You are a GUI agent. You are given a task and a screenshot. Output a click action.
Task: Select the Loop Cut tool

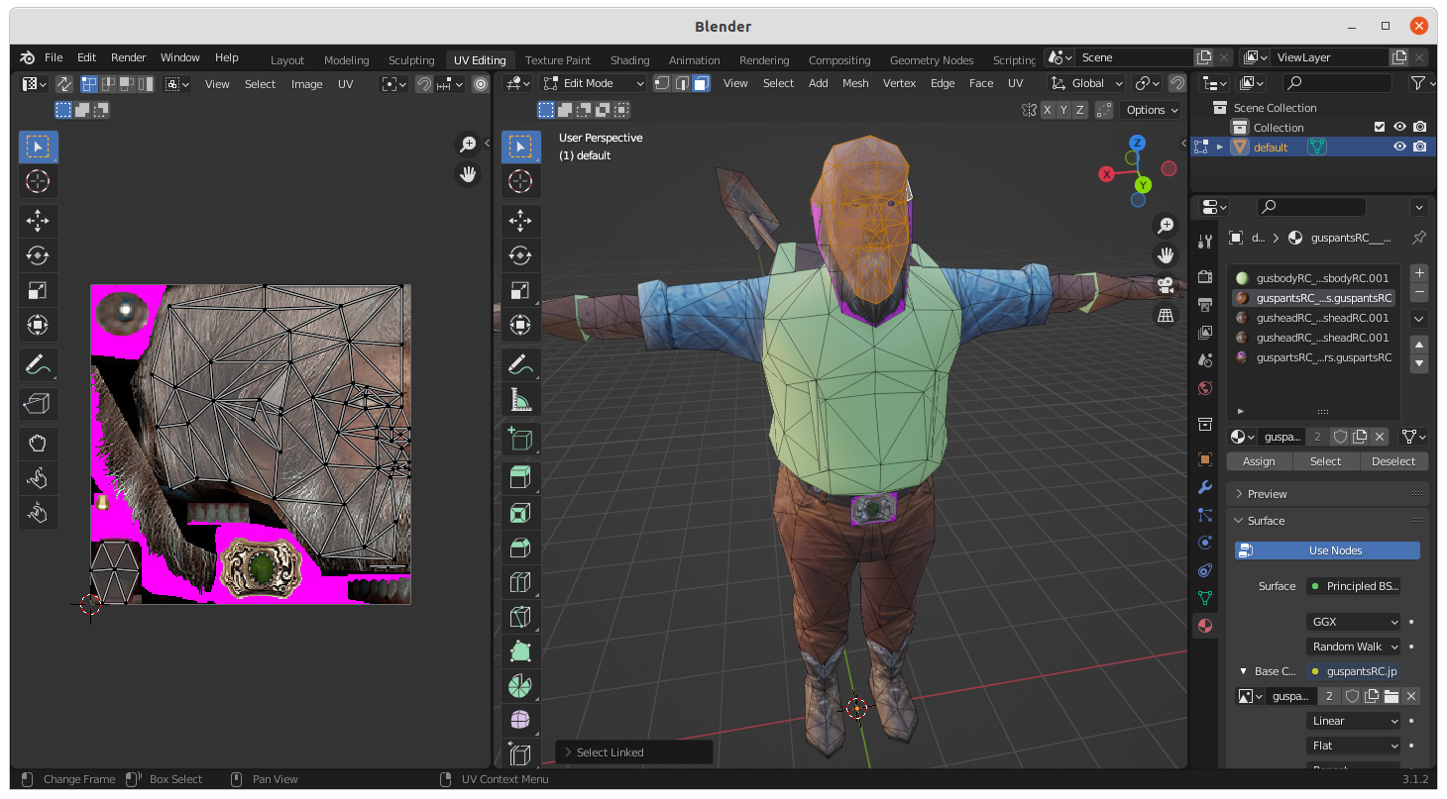(520, 582)
